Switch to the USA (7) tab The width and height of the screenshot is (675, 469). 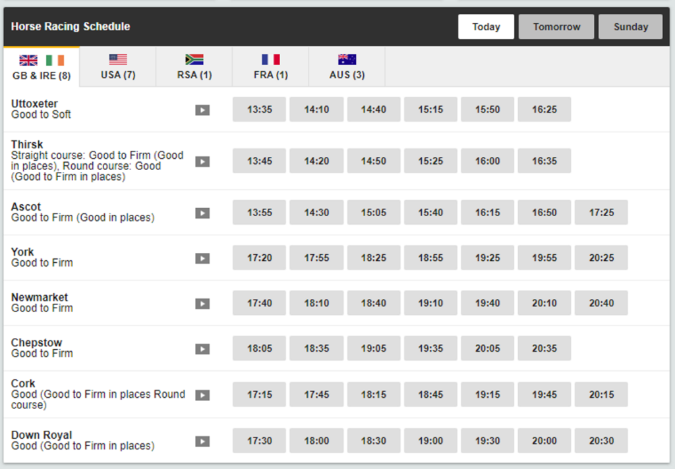118,67
